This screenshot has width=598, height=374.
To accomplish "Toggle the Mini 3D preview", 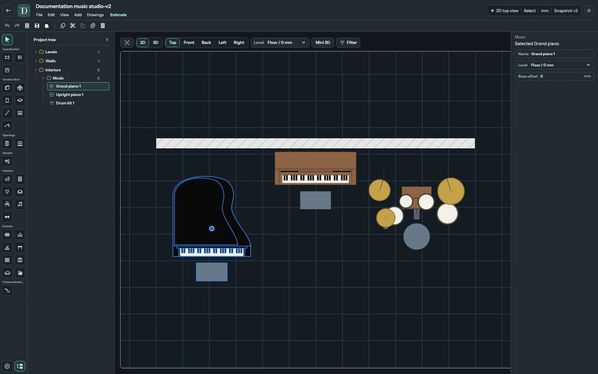I will (323, 43).
